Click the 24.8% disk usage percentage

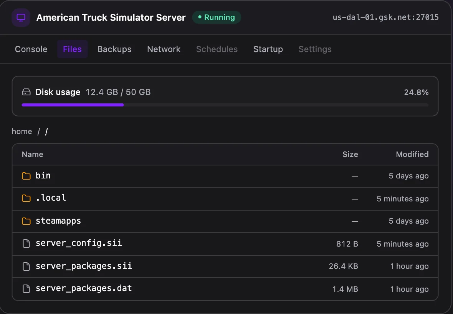click(416, 92)
